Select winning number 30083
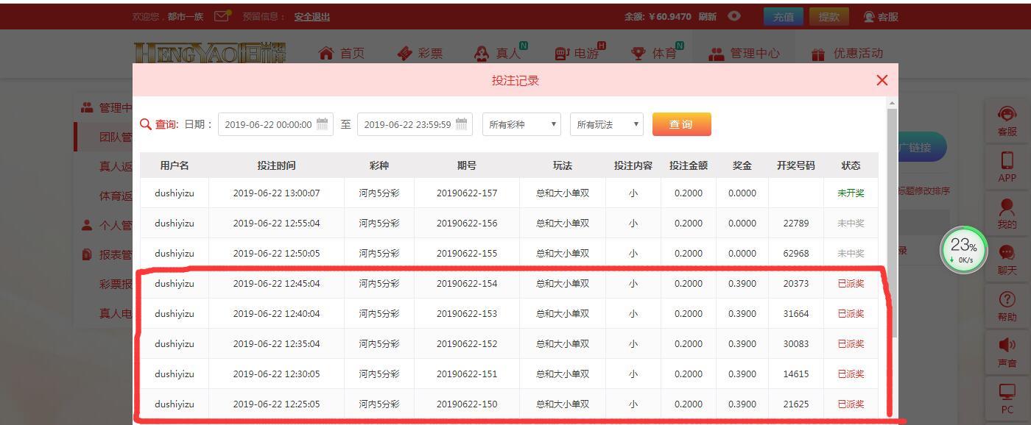The image size is (1031, 425). coord(795,344)
